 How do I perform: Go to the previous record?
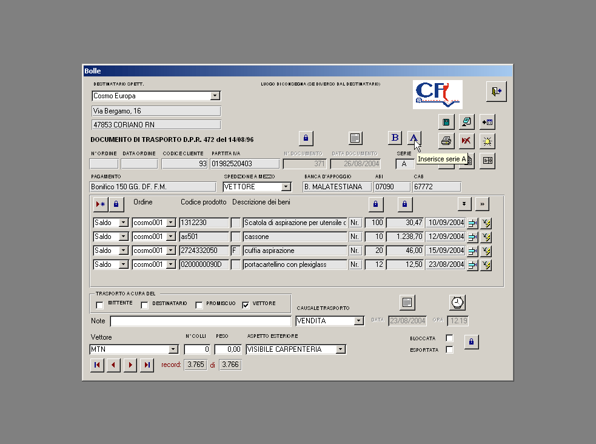click(113, 365)
